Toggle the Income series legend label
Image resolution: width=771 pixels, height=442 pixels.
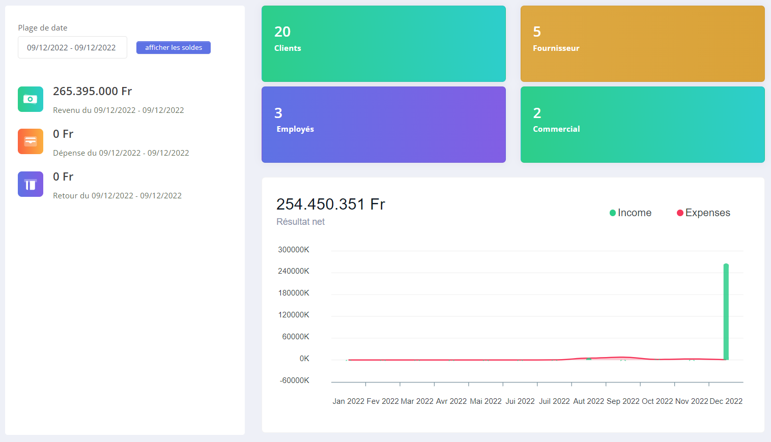[634, 213]
